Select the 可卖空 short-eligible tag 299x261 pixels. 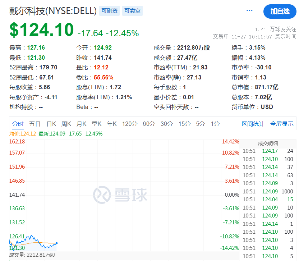[x=132, y=11]
